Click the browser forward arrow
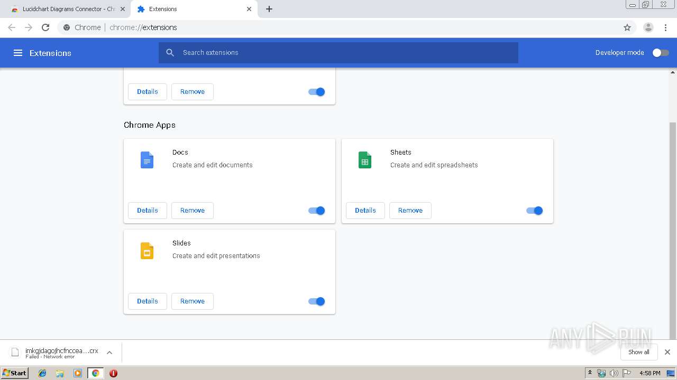Screen dimensions: 677x380 29,27
